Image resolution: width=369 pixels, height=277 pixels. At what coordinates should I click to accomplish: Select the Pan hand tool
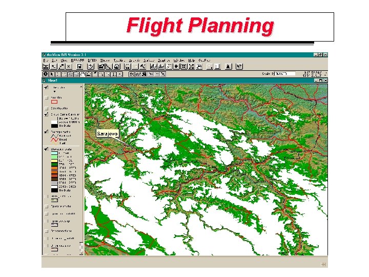tap(83, 74)
